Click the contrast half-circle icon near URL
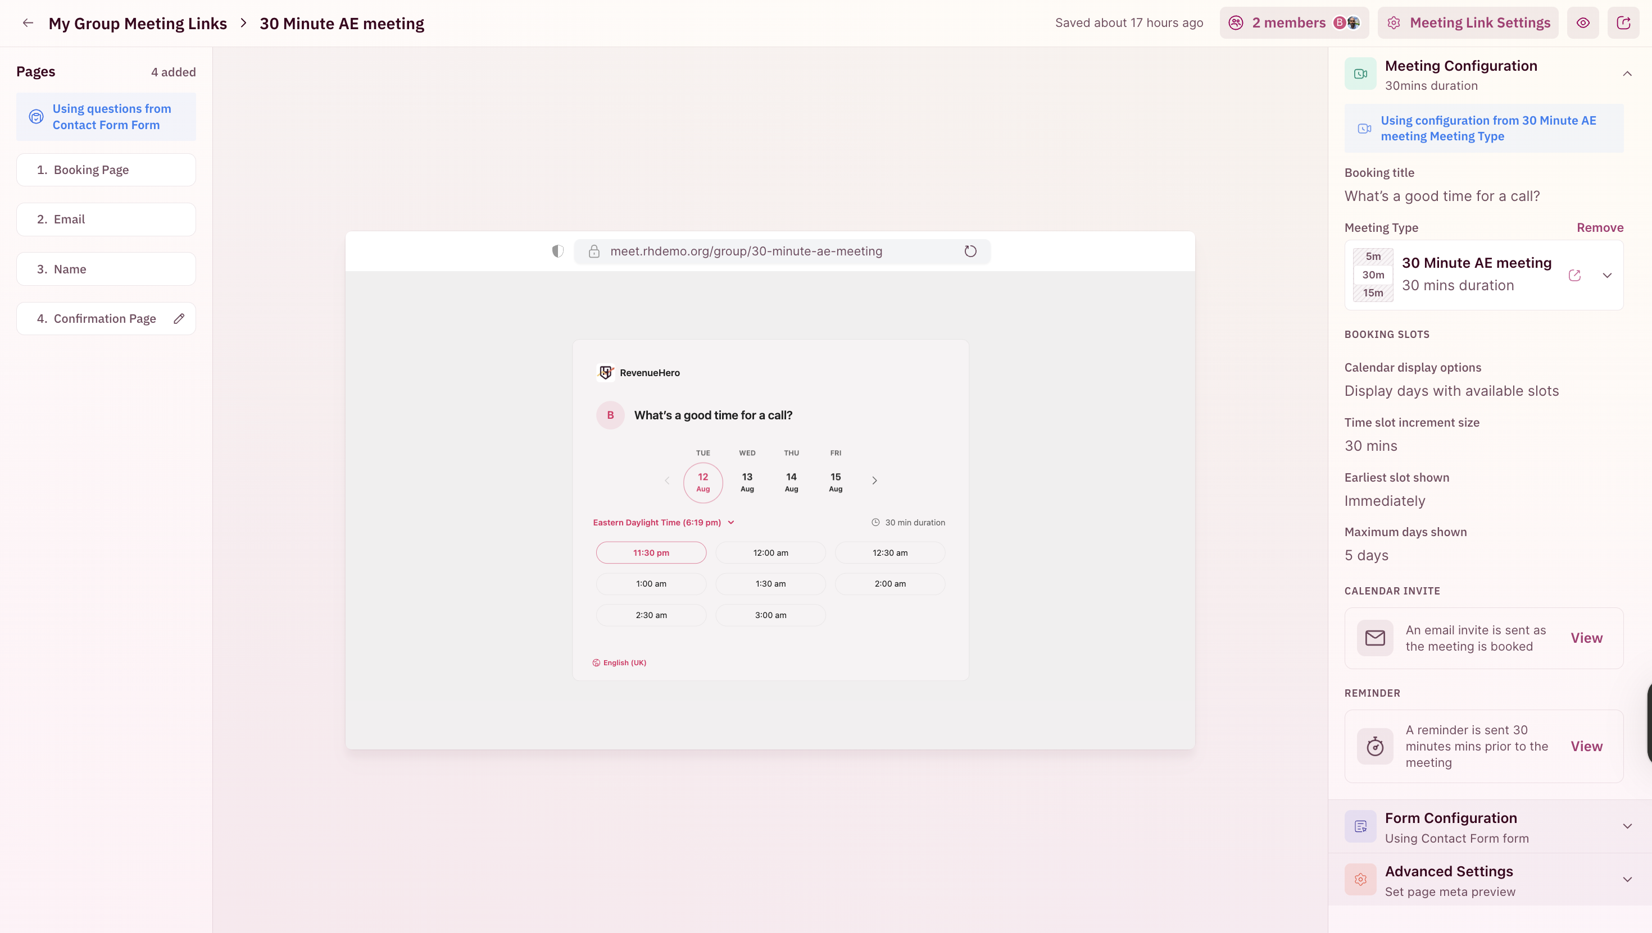 558,251
